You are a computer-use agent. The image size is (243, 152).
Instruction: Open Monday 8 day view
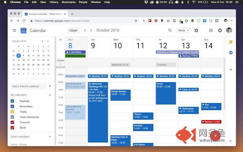pyautogui.click(x=70, y=46)
